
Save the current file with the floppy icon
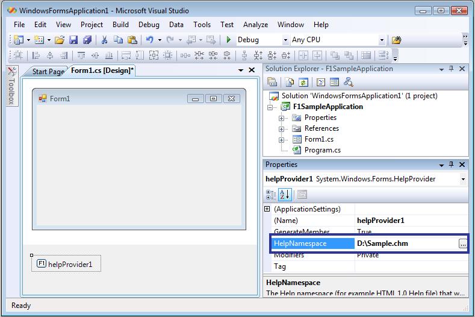73,40
